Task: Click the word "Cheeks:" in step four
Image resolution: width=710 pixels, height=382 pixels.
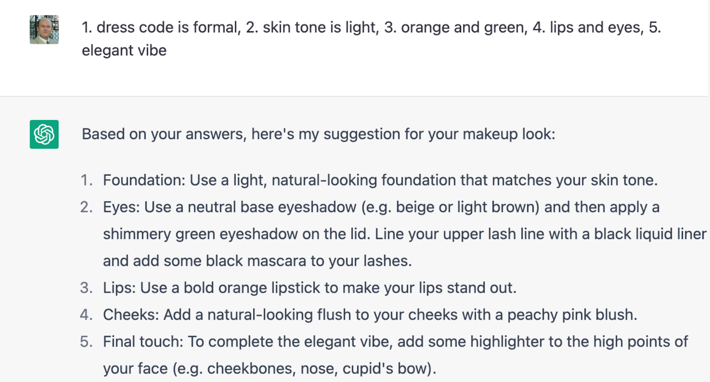Action: tap(131, 315)
